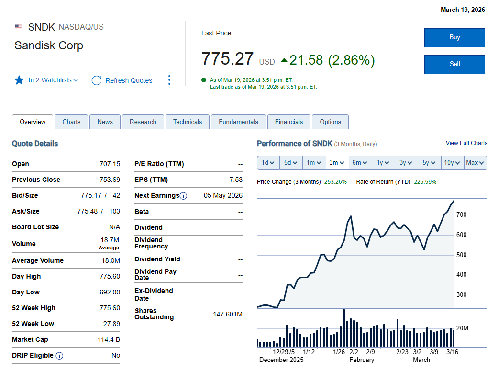This screenshot has width=498, height=372.
Task: Click the green market status dot
Action: pyautogui.click(x=204, y=80)
